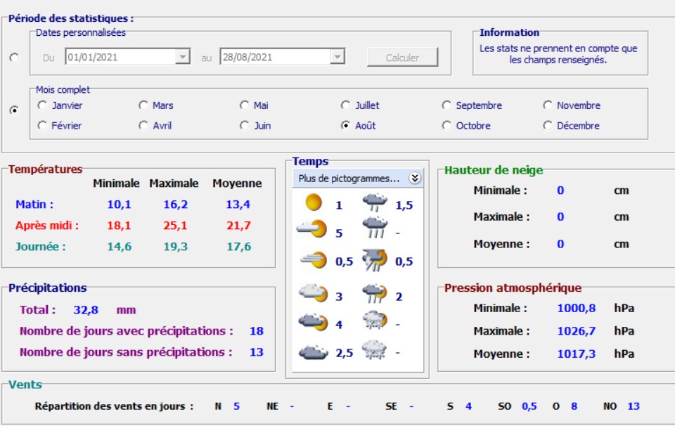Open the end date 28/08/2021 dropdown
Image resolution: width=675 pixels, height=426 pixels.
(337, 58)
